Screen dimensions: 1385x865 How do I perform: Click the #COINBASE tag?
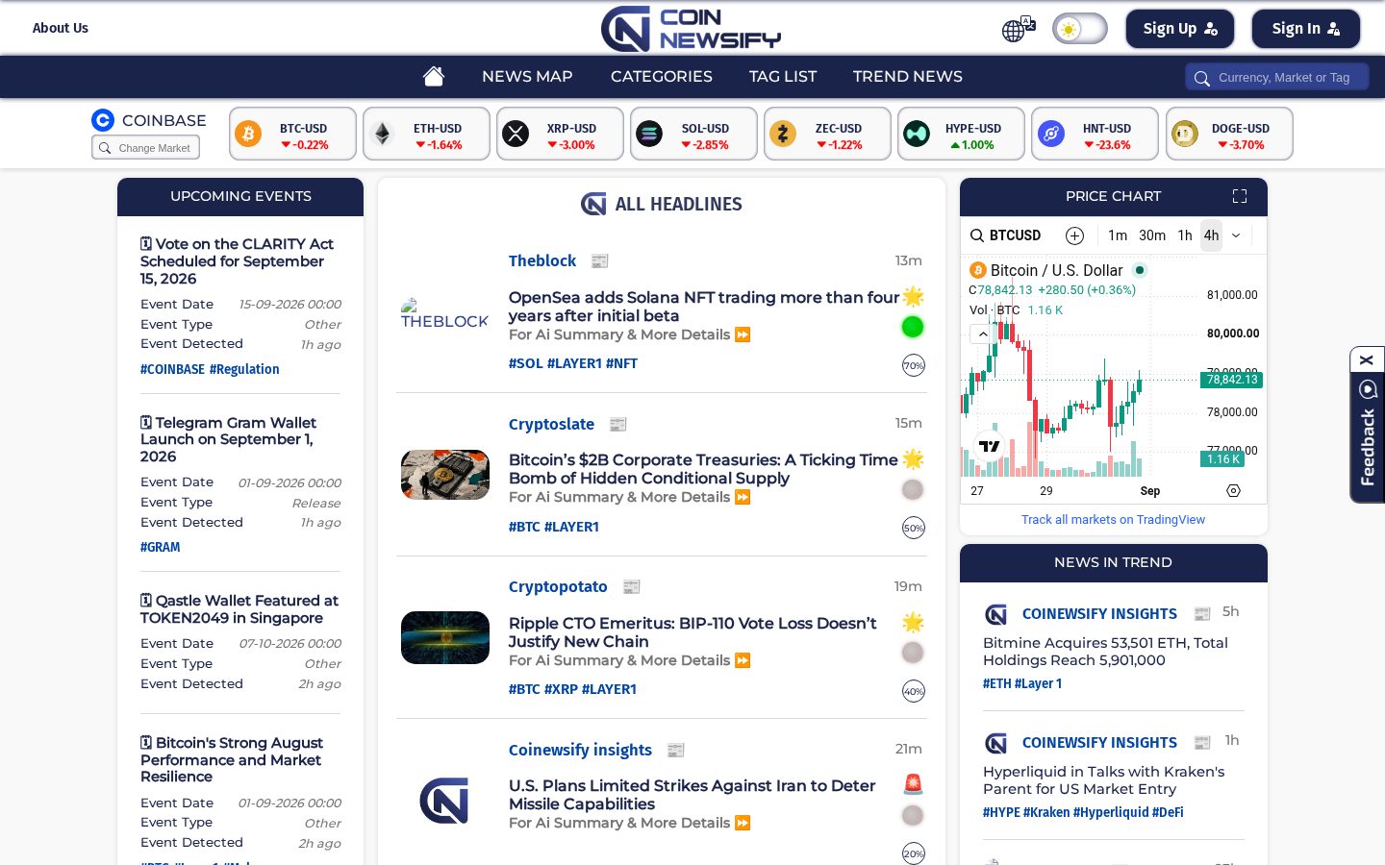(173, 369)
